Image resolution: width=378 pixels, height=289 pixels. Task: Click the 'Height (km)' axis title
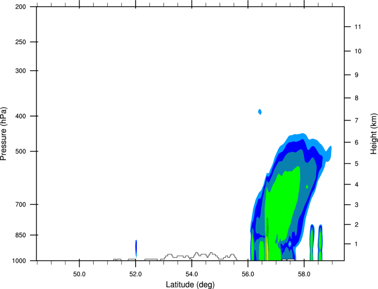374,134
